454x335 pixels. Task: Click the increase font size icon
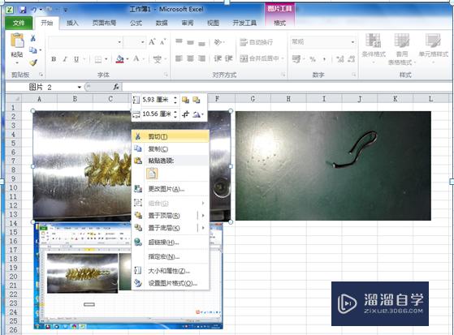tap(153, 42)
